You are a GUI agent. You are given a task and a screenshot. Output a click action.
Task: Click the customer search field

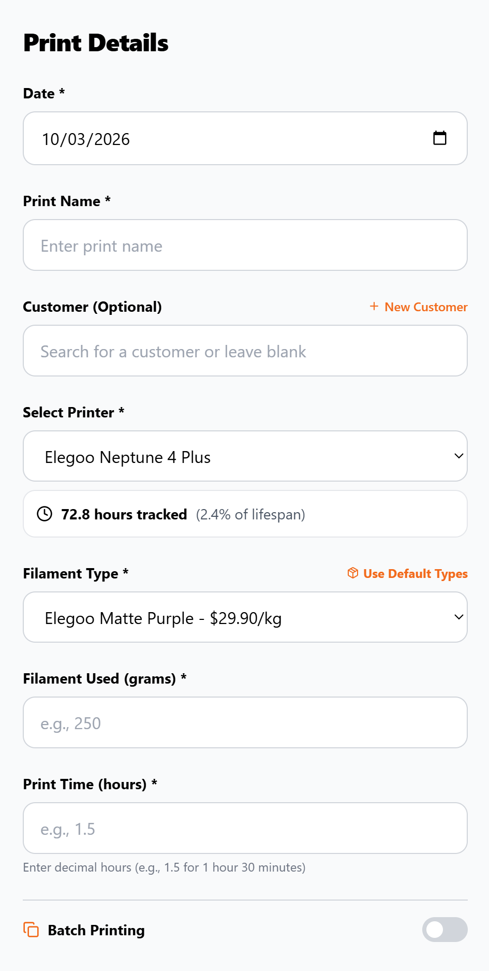[x=244, y=351]
